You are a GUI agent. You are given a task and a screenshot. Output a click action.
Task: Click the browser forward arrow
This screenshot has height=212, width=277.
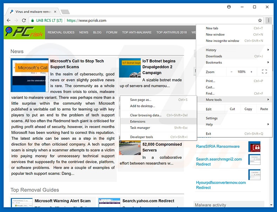tap(16, 20)
